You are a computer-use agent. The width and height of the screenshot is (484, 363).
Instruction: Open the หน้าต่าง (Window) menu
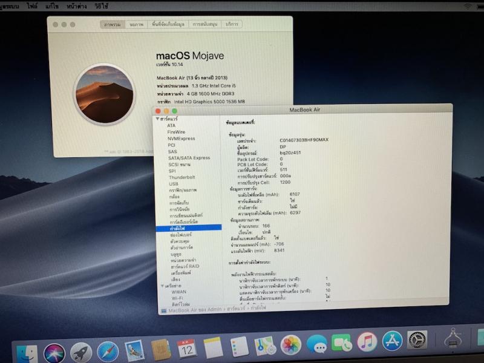(77, 6)
